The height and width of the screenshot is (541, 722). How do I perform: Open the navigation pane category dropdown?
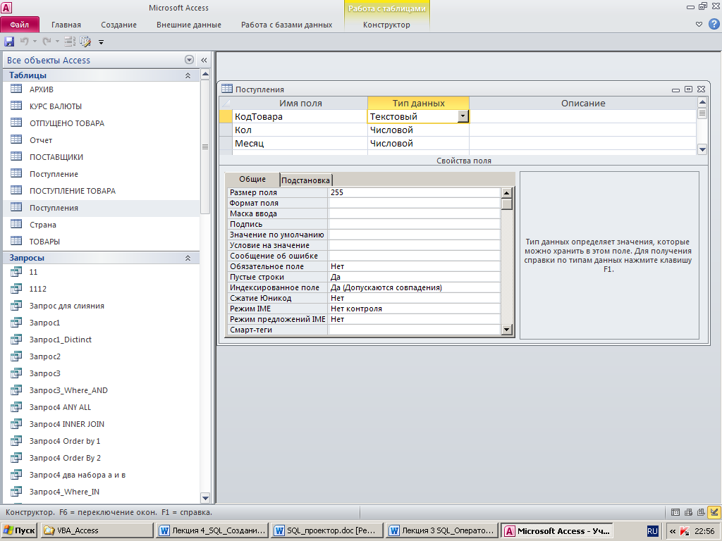(x=189, y=60)
